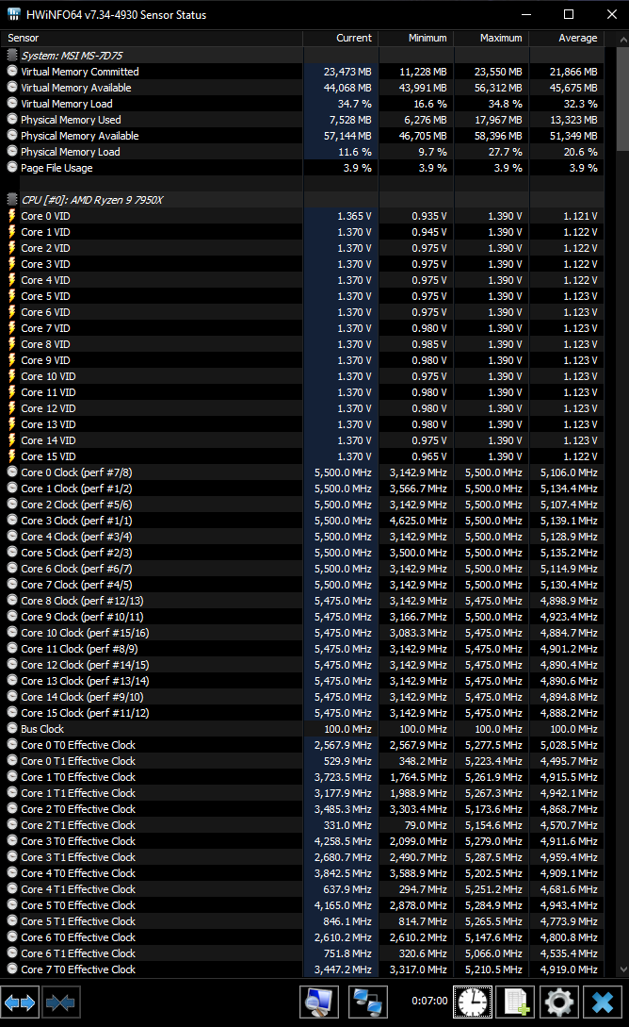Click the round icon beside Page File Usage
Viewport: 629px width, 1027px height.
tap(11, 167)
